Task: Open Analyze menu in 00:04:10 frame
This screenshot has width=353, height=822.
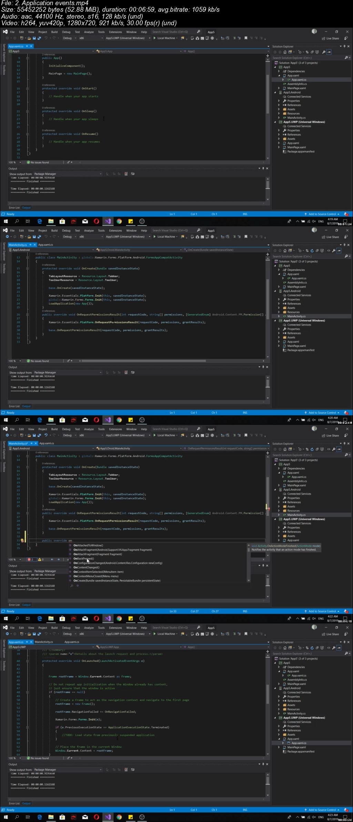Action: [x=89, y=429]
